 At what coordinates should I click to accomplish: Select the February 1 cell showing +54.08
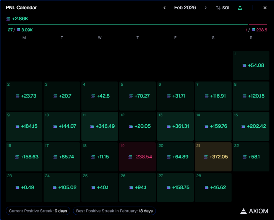coord(251,65)
